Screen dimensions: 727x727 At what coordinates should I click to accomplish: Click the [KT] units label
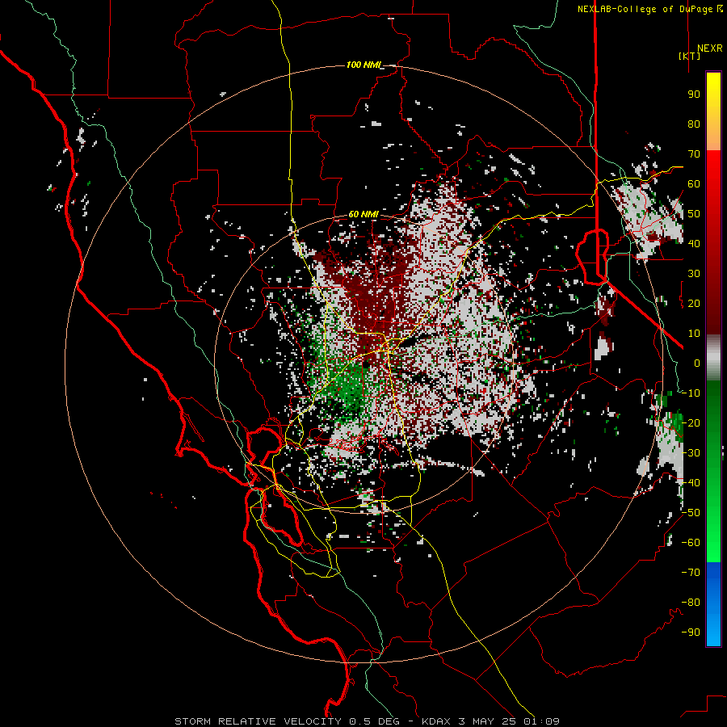point(690,56)
